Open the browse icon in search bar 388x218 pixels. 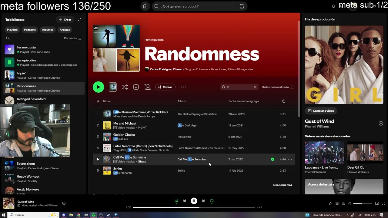pos(242,6)
